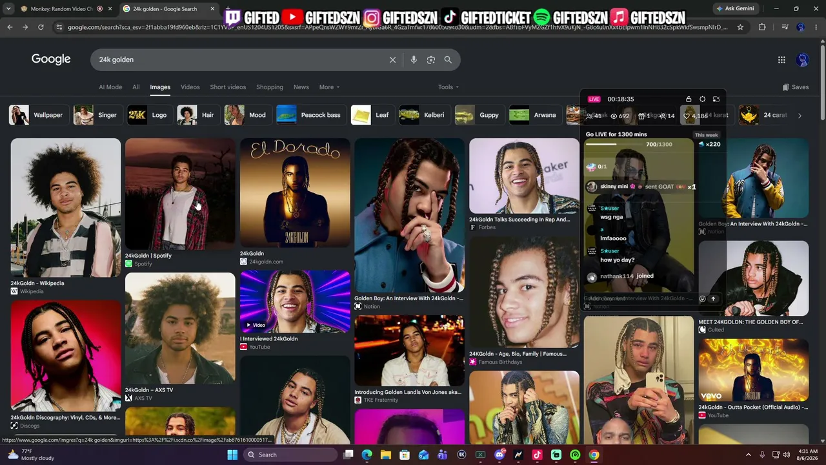Screen dimensions: 826x465
Task: Open live overlay settings gear
Action: tap(702, 99)
